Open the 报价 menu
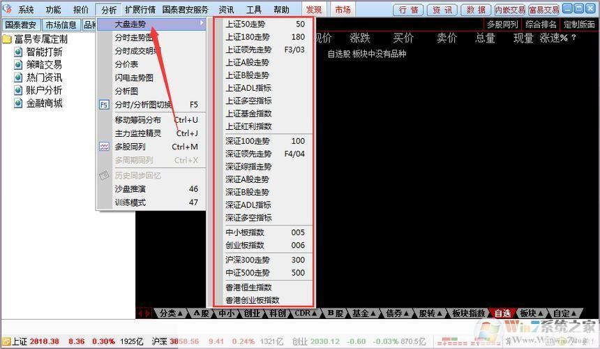This screenshot has height=349, width=600. coord(81,10)
